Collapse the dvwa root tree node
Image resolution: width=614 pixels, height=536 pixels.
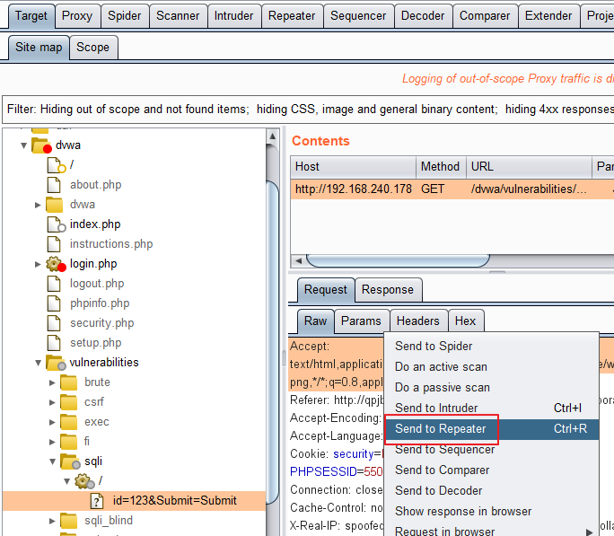pos(24,145)
